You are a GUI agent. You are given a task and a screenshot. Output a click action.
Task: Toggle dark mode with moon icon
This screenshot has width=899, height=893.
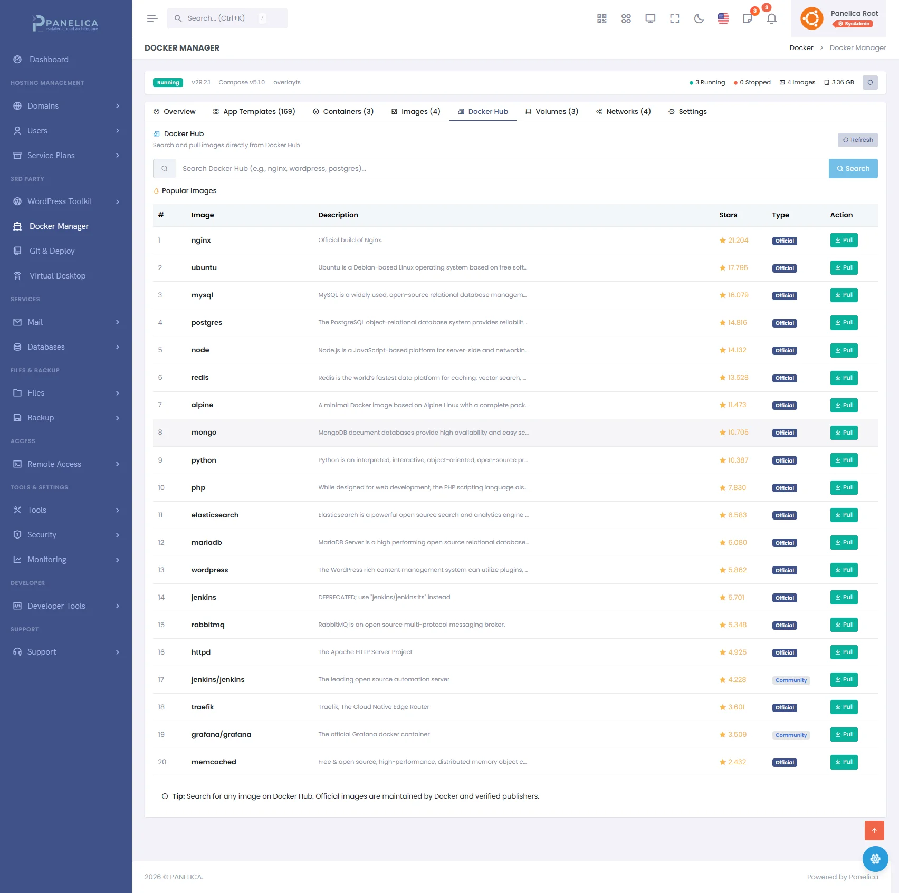(699, 18)
